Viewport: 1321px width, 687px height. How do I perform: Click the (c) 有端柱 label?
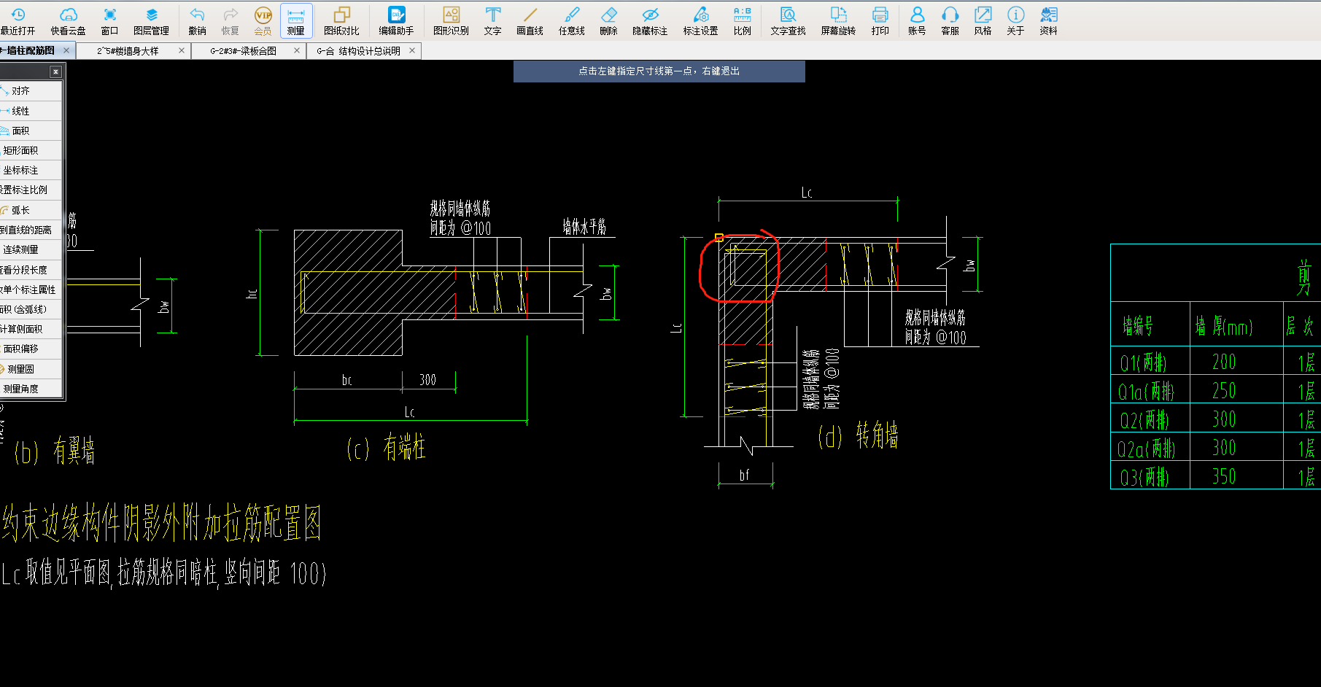[x=386, y=447]
